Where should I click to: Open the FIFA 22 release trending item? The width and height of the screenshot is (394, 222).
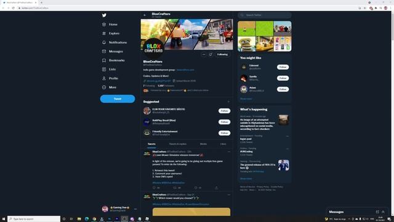pyautogui.click(x=264, y=166)
